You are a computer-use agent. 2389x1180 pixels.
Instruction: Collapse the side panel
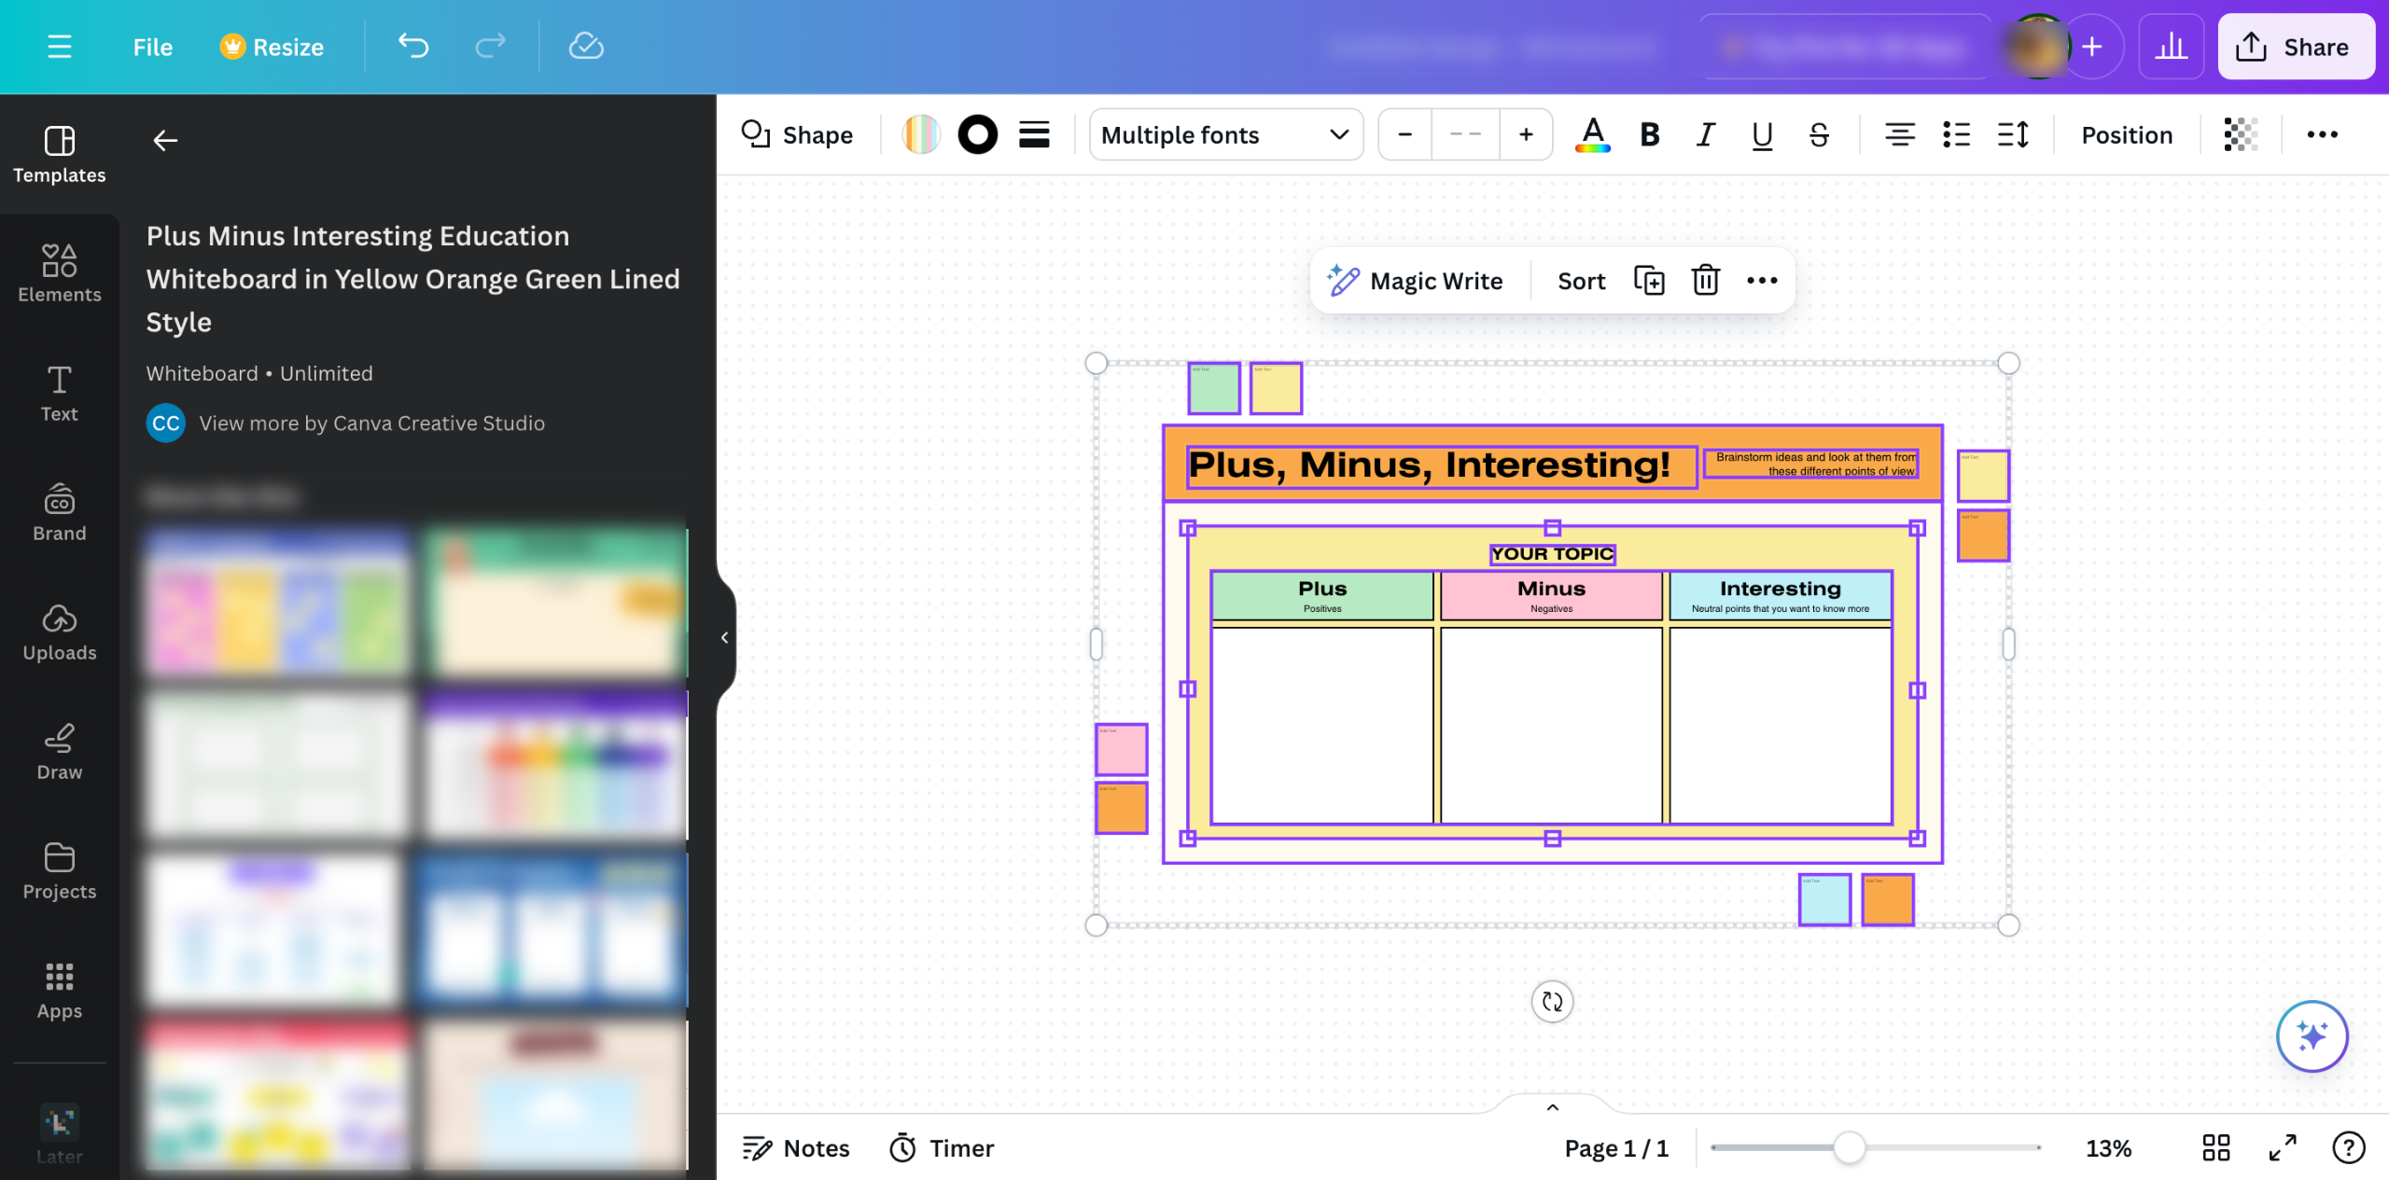click(x=724, y=638)
